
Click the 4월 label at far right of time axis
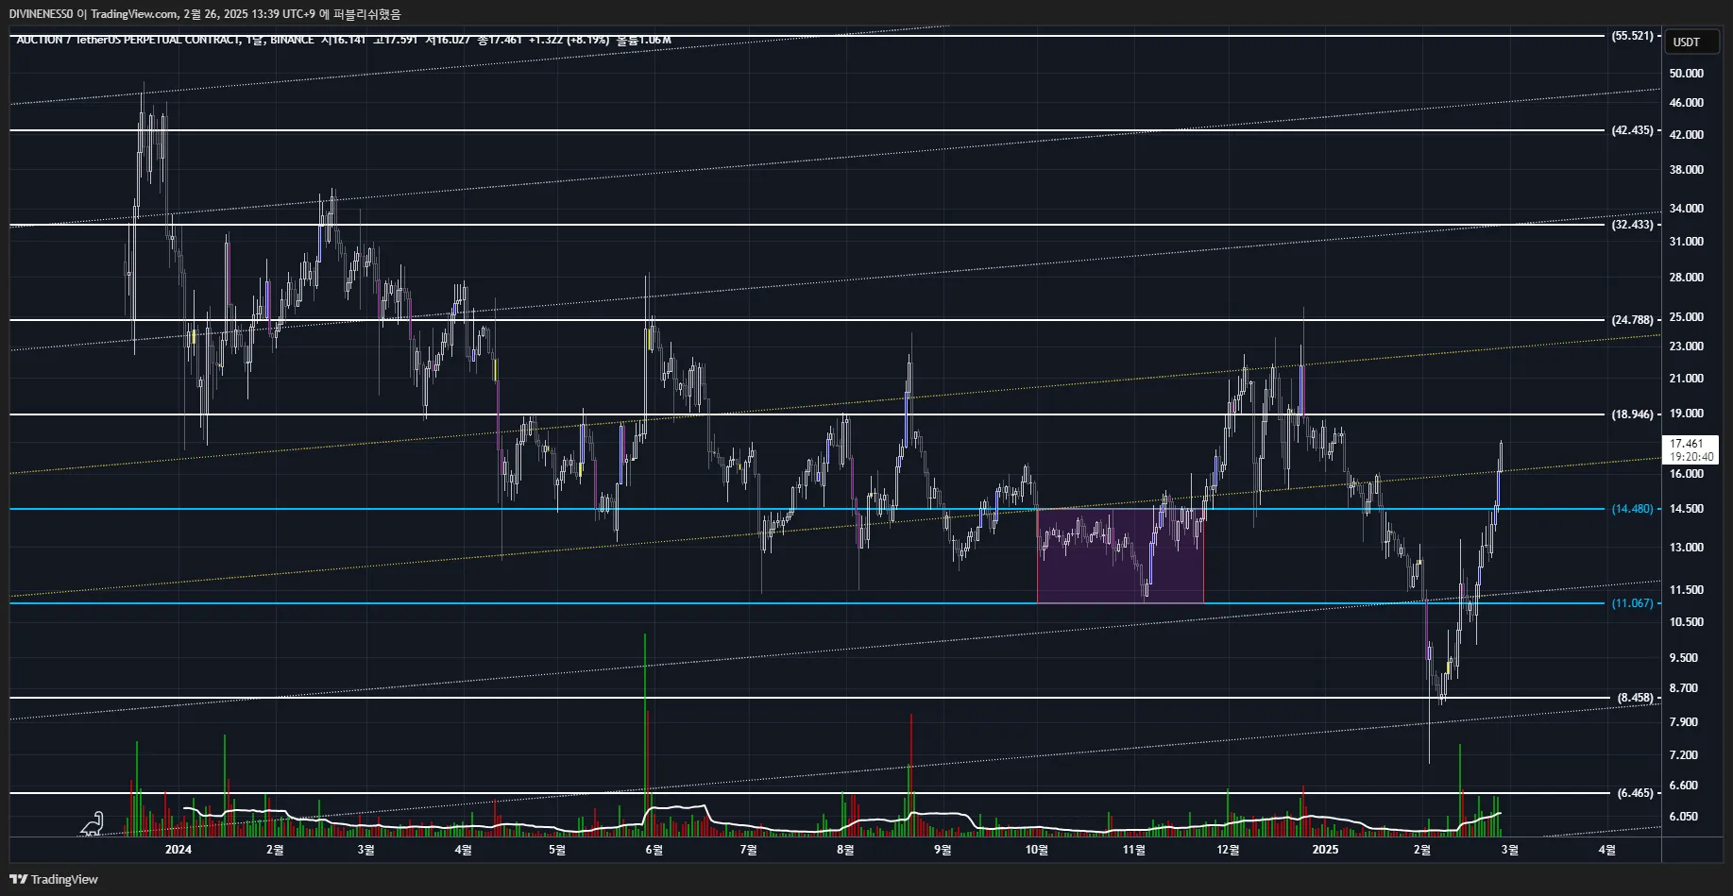tap(1606, 850)
